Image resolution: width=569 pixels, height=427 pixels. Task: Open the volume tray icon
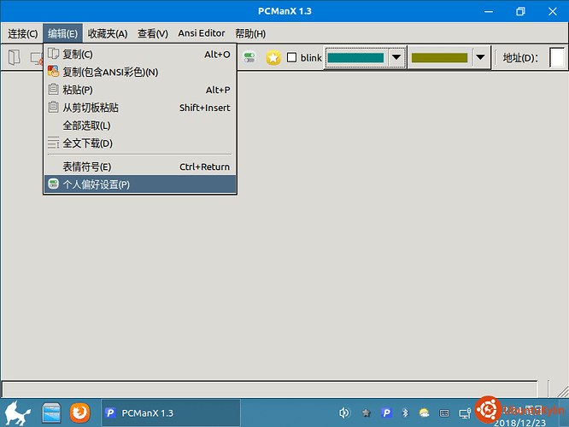pyautogui.click(x=344, y=412)
